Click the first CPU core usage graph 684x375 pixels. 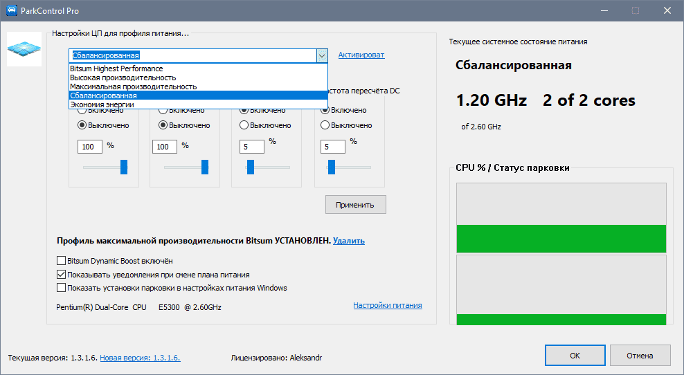[x=561, y=218]
